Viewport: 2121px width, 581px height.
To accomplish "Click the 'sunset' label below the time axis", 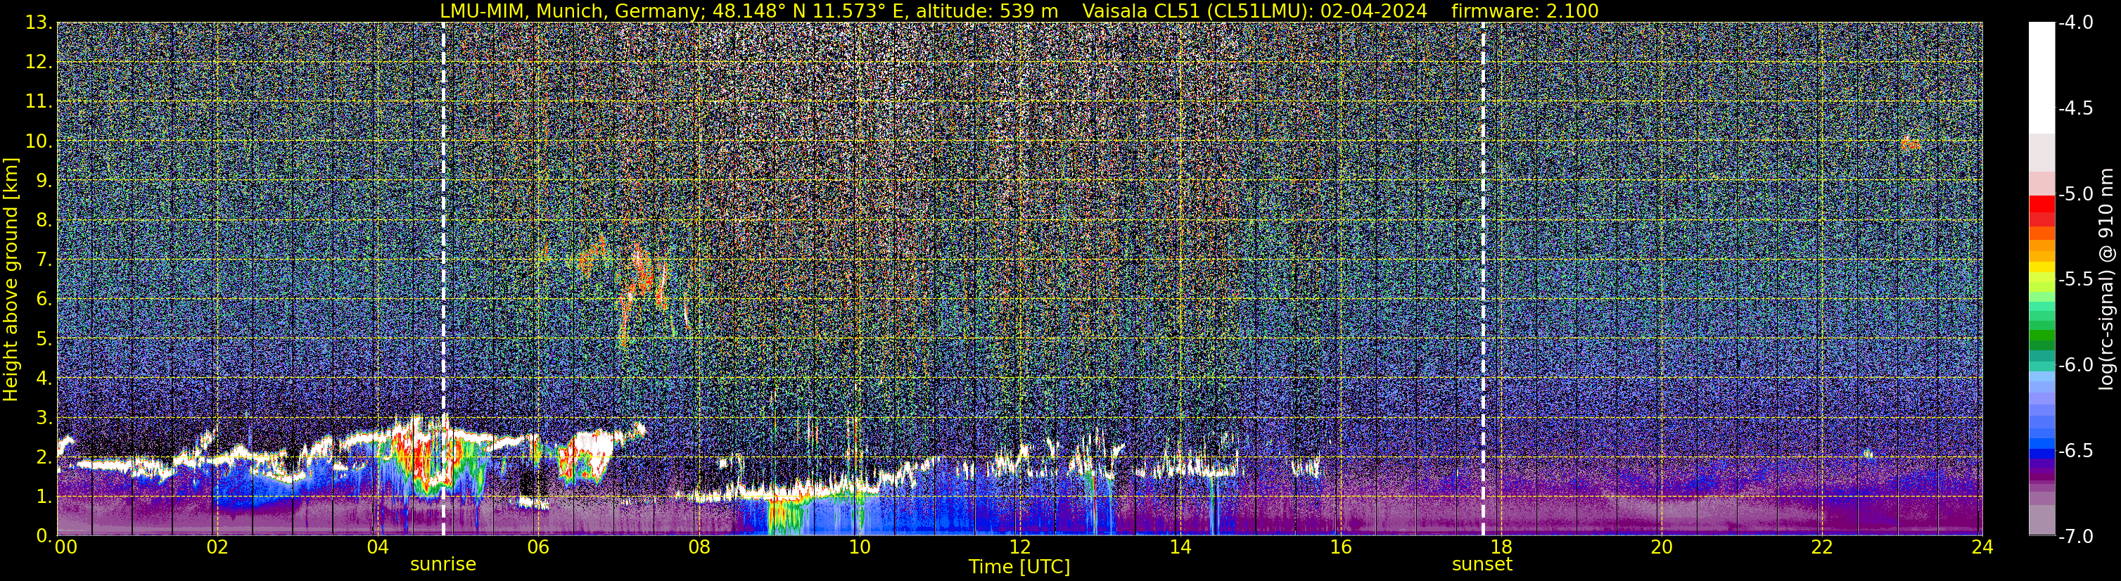I will (1482, 565).
